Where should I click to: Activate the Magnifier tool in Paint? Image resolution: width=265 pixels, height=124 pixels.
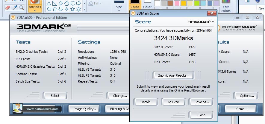21,7
